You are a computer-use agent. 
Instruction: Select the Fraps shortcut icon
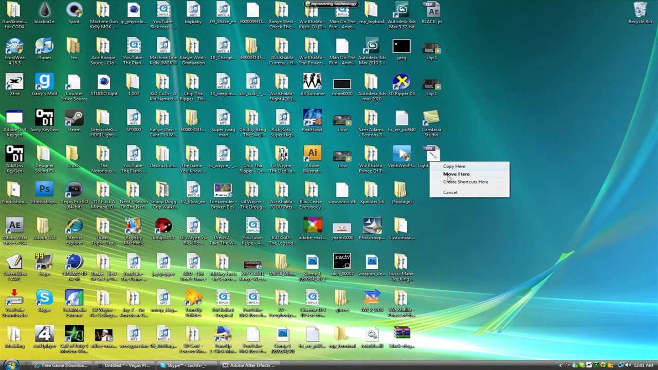[44, 265]
